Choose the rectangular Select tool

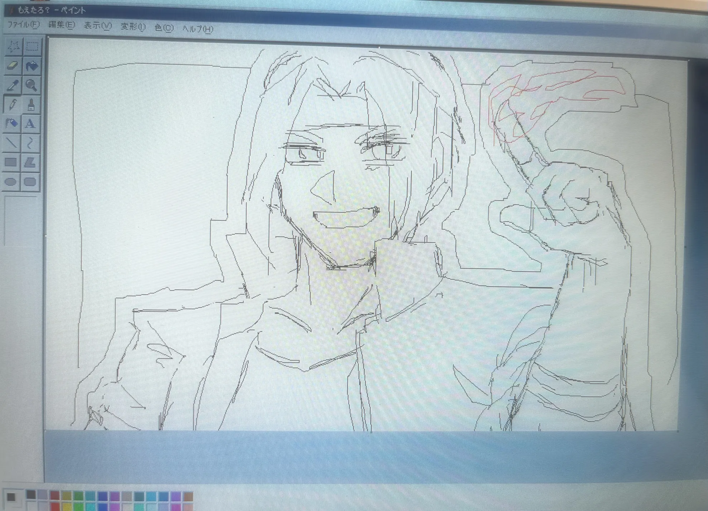(x=32, y=47)
